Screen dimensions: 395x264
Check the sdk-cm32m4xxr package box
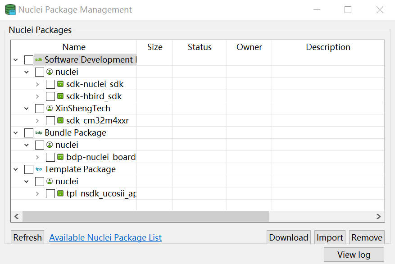coord(50,121)
